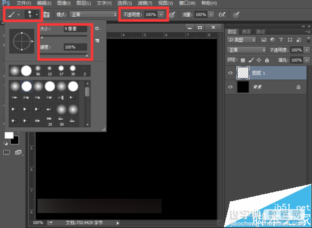Click the 硬度 100% input field
The image size is (312, 228).
tap(76, 47)
